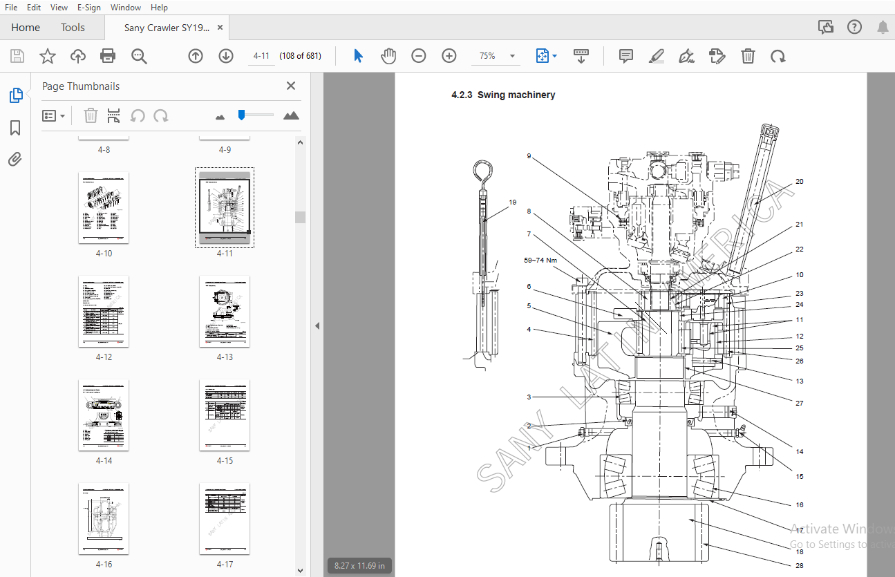Go to the next page arrow
Viewport: 895px width, 577px height.
click(226, 56)
